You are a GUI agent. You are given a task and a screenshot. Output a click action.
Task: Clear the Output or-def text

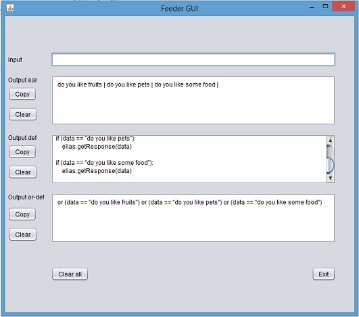23,235
